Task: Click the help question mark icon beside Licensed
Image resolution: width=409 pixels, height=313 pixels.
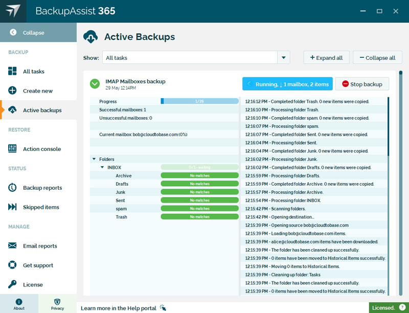Action: (402, 308)
